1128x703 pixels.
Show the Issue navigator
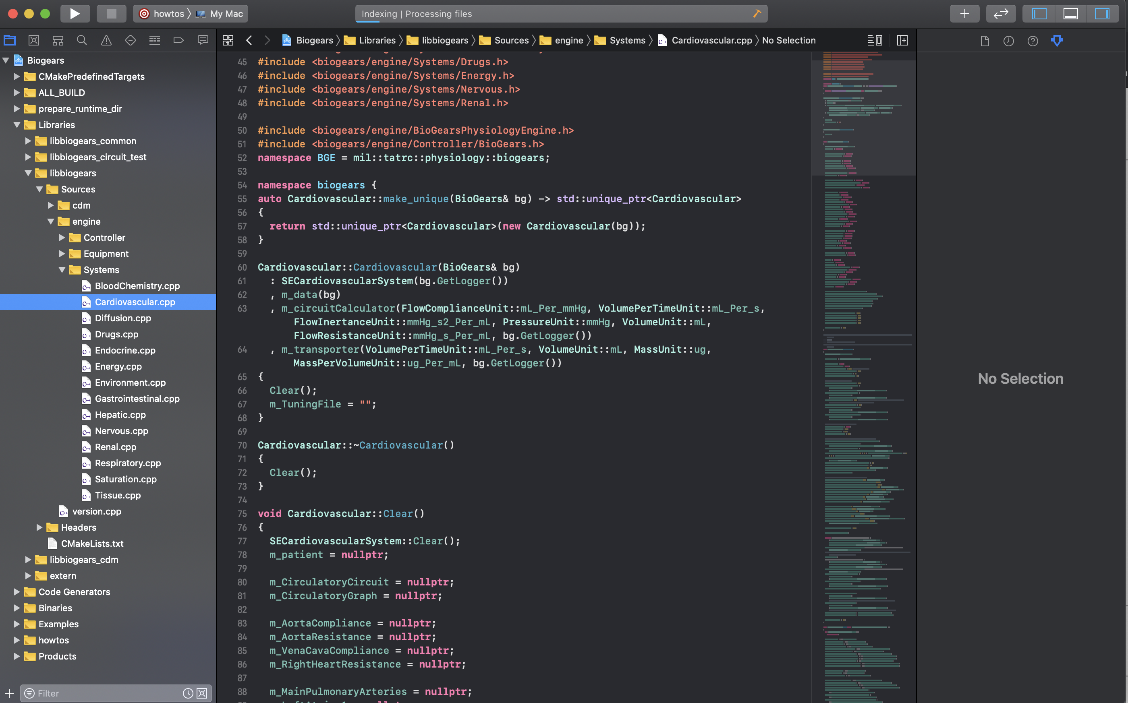[106, 40]
